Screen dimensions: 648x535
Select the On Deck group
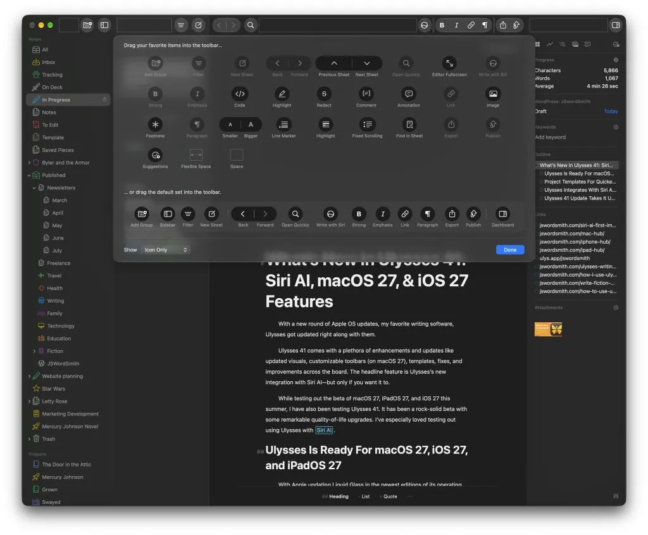pos(68,87)
